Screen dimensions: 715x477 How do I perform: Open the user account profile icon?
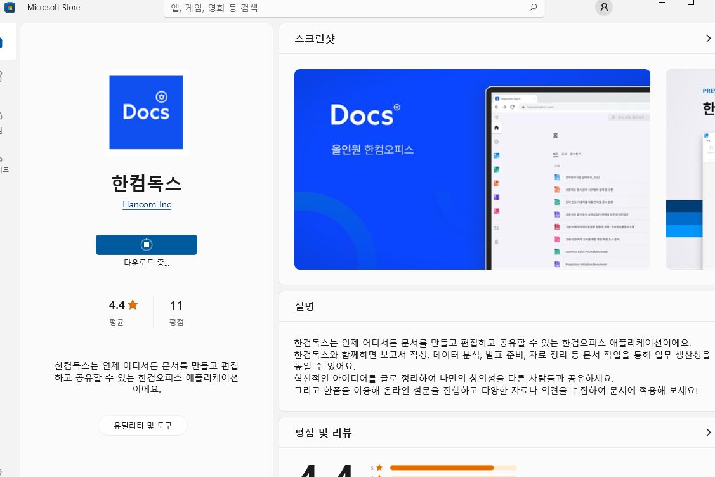pyautogui.click(x=604, y=7)
